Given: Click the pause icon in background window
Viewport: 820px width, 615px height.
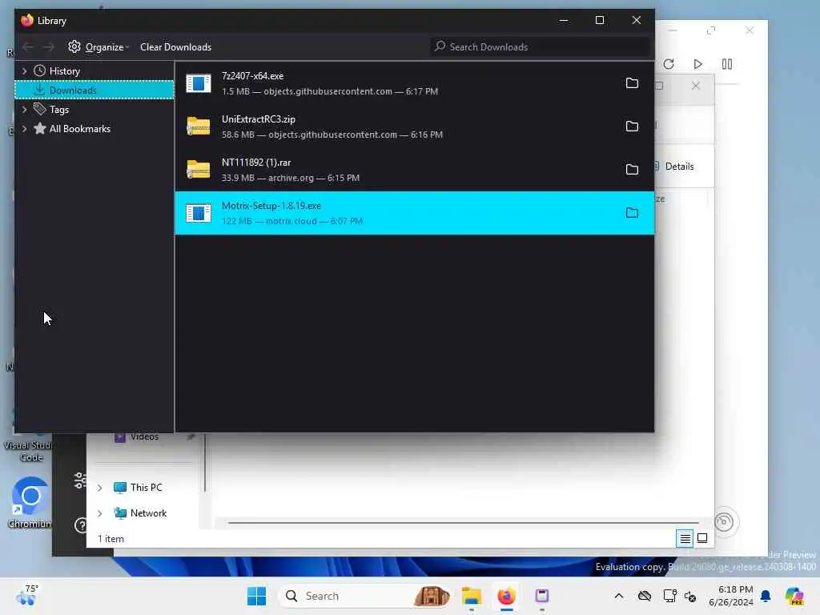Looking at the screenshot, I should pyautogui.click(x=727, y=64).
